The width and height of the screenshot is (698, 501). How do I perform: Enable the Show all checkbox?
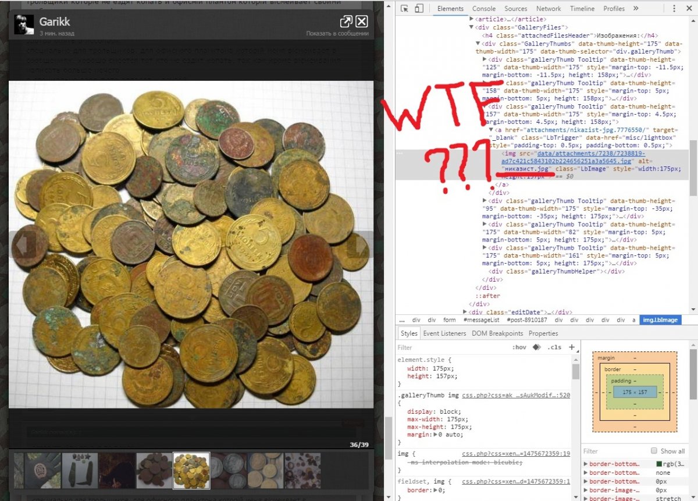(x=654, y=451)
